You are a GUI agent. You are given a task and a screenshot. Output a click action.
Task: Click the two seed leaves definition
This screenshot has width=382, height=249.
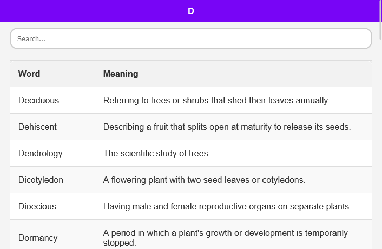click(204, 180)
